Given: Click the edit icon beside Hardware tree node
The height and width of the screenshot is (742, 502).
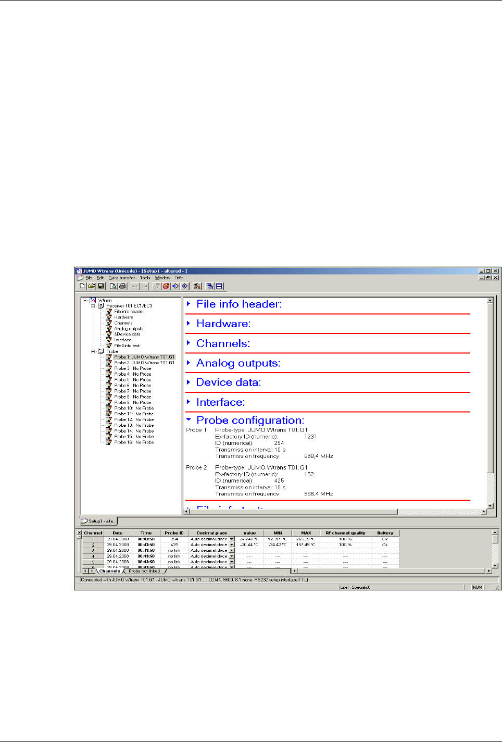Looking at the screenshot, I should [109, 317].
